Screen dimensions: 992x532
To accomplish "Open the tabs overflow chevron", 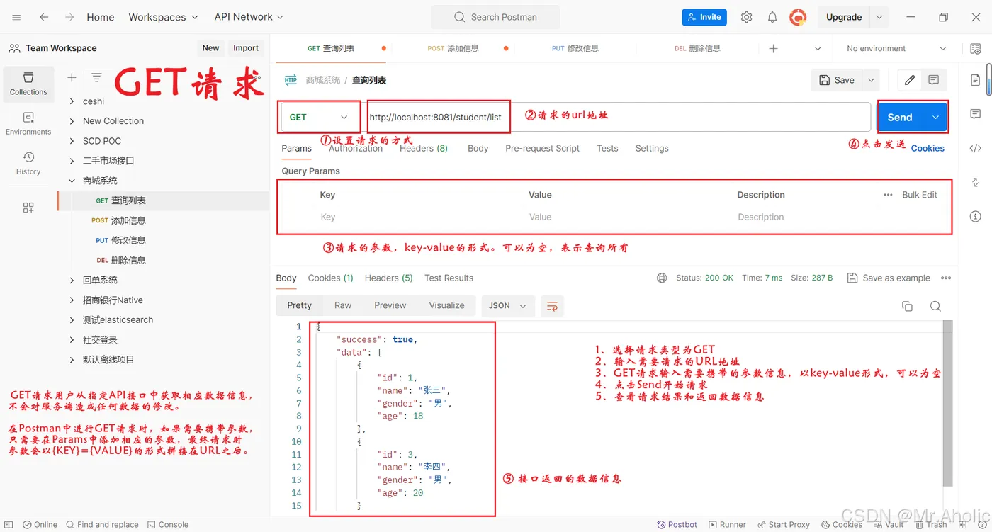I will point(818,48).
